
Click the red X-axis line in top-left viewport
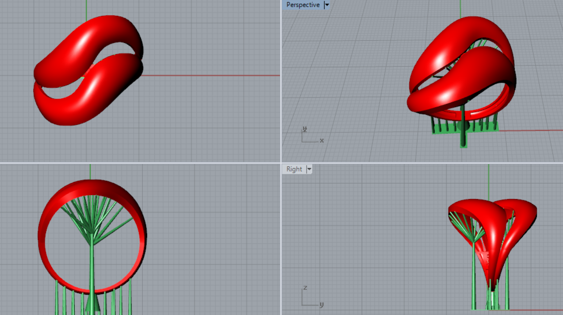pos(212,75)
